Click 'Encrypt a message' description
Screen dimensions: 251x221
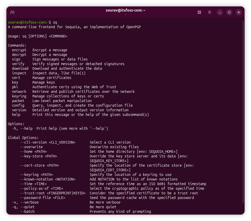[x=50, y=50]
